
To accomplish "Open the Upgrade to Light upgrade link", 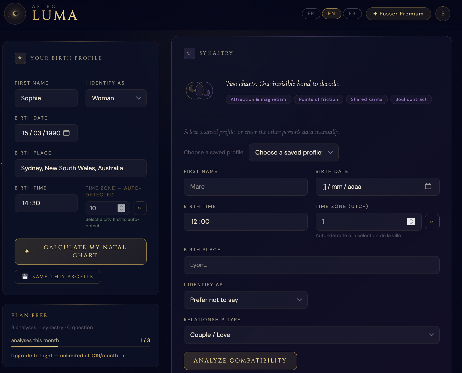I will 68,356.
